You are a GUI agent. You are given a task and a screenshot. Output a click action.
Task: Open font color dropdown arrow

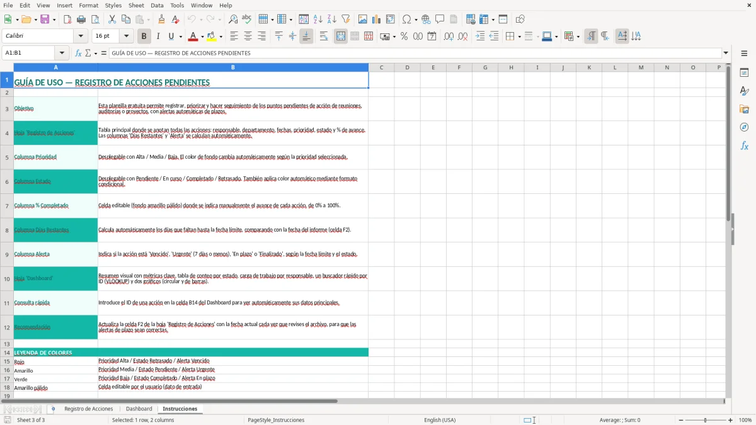pyautogui.click(x=202, y=37)
